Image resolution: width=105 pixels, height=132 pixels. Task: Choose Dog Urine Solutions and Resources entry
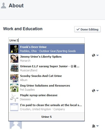(47, 88)
